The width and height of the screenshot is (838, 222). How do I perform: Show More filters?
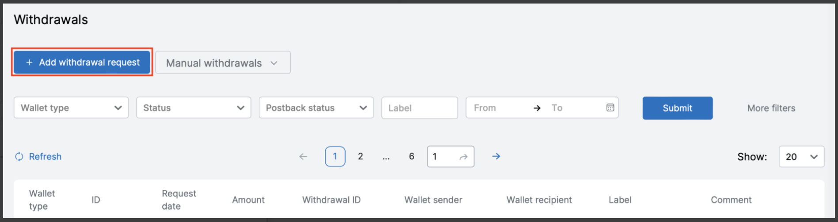771,108
